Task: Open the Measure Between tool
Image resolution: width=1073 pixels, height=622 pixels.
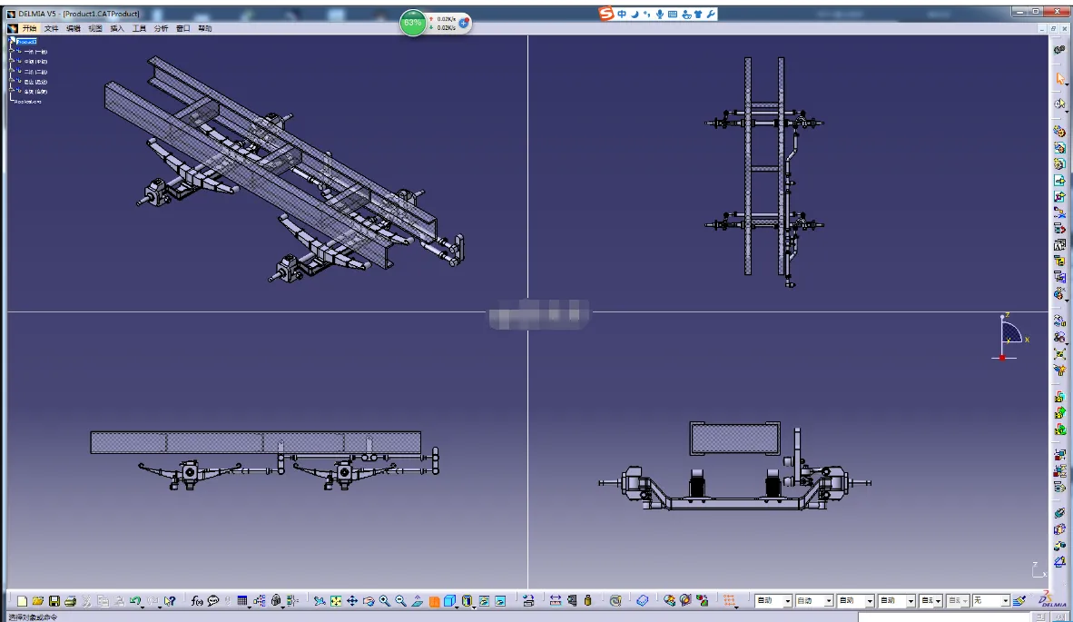Action: (x=555, y=601)
